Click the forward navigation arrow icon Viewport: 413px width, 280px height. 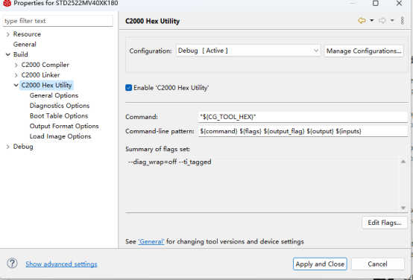382,21
